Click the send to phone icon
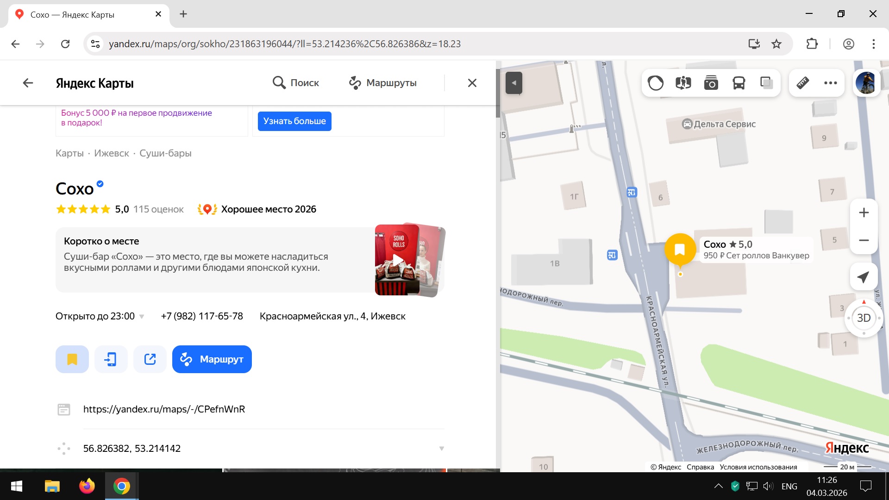The height and width of the screenshot is (500, 889). tap(111, 359)
